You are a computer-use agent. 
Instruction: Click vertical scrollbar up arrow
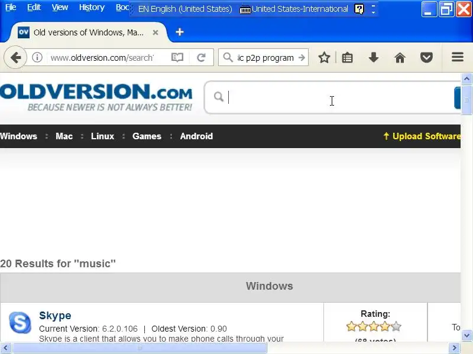[x=466, y=79]
